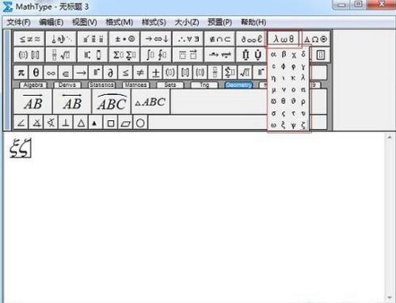Screen dimensions: 396x303
Task: Insert the arc ABC template
Action: (x=112, y=102)
